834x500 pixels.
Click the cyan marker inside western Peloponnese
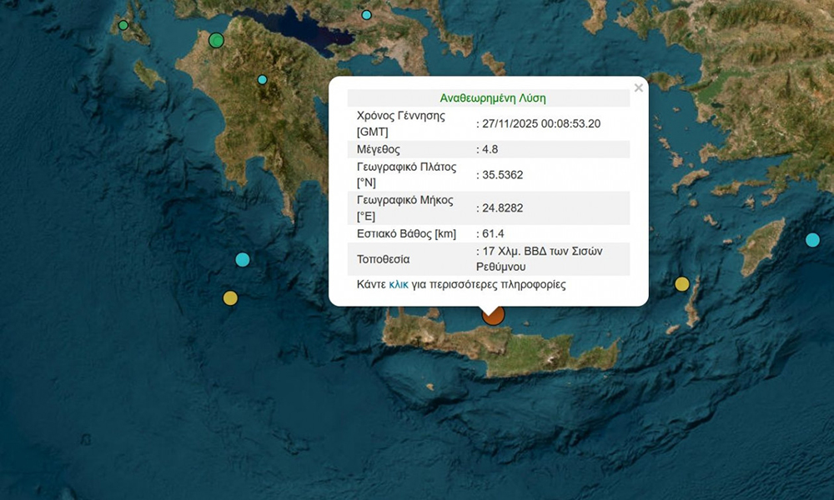tap(262, 80)
